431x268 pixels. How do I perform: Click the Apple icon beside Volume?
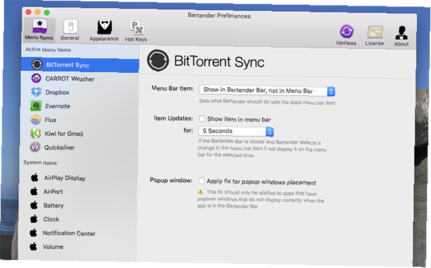click(33, 246)
